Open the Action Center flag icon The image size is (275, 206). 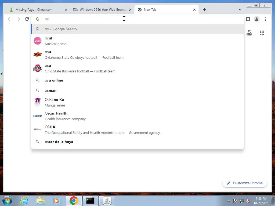[x=235, y=201]
